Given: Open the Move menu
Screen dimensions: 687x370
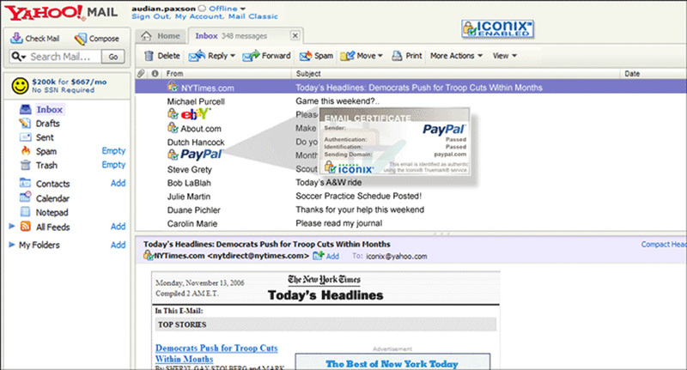Looking at the screenshot, I should coord(362,56).
